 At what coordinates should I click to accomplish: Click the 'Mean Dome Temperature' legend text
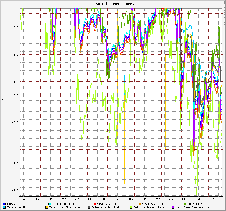coord(192,207)
